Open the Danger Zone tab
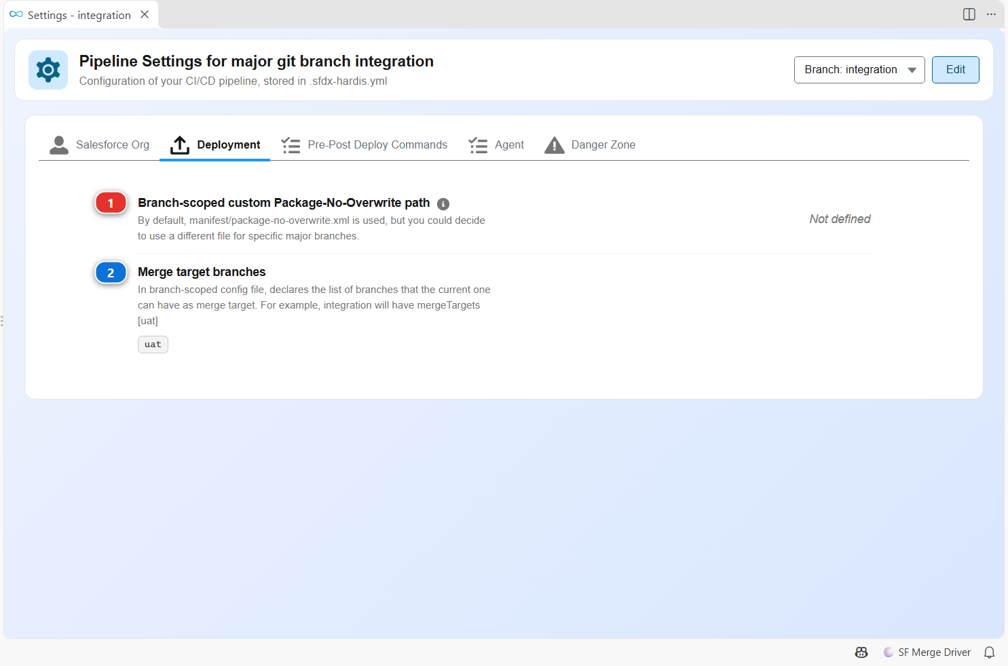 click(590, 145)
